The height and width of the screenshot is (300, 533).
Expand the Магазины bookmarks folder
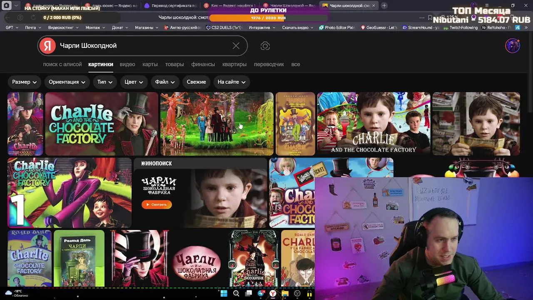147,27
